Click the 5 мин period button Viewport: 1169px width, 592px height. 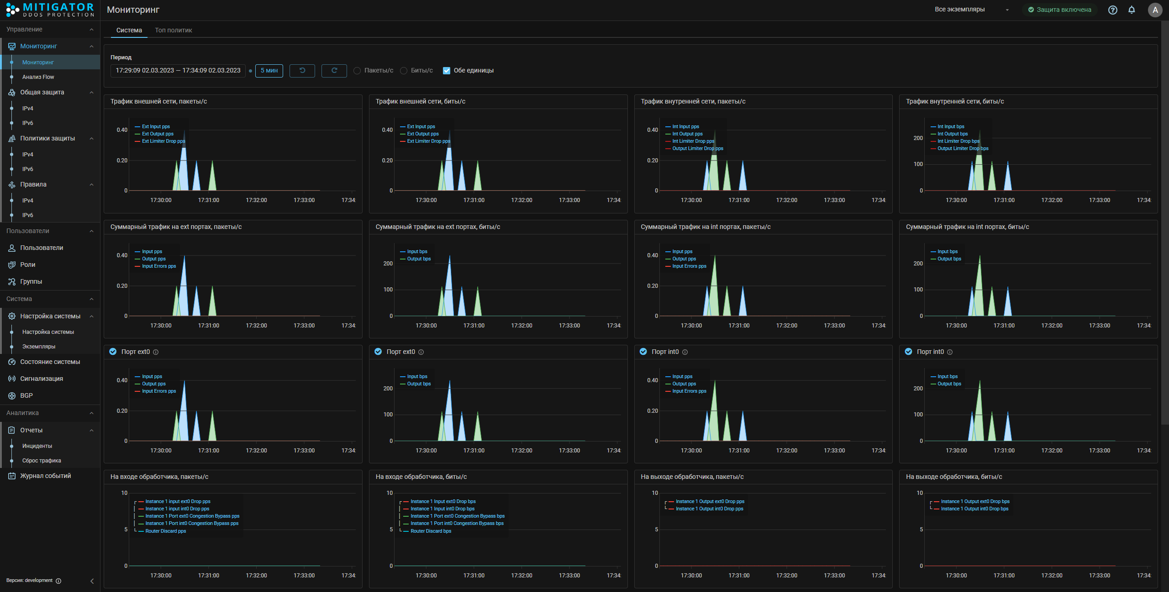click(269, 70)
